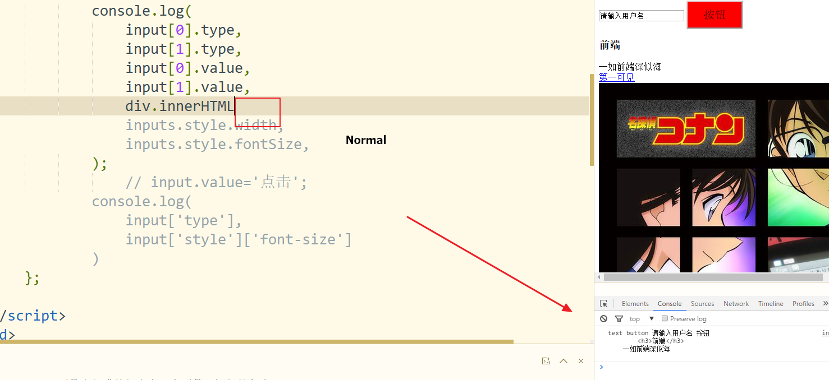
Task: Activate the DevTools inspect element picker icon
Action: (604, 304)
